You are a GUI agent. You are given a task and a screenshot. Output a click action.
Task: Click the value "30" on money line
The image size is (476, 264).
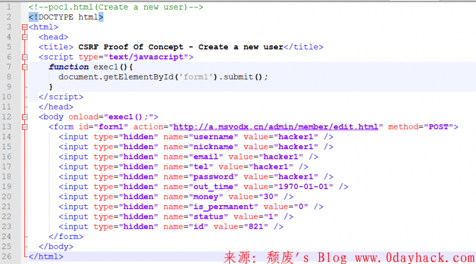click(269, 197)
